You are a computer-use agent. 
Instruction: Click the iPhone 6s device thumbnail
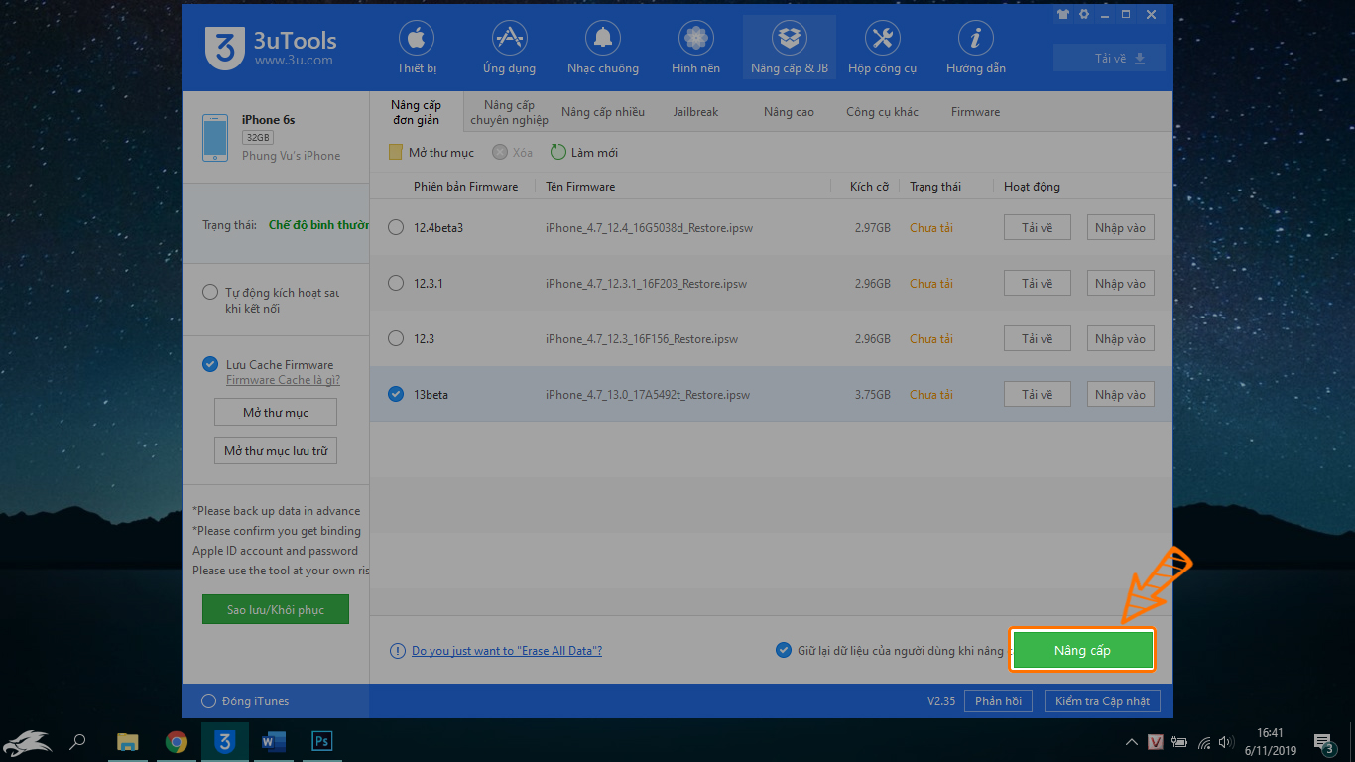(x=215, y=137)
